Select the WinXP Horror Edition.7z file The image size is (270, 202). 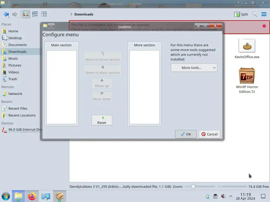(247, 80)
